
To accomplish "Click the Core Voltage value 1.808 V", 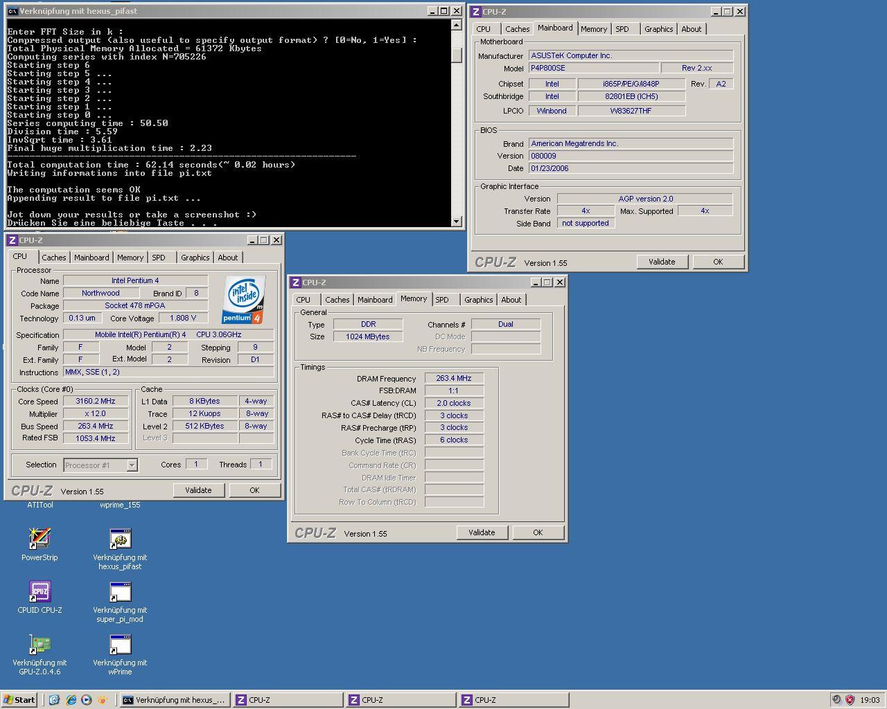I will 183,318.
